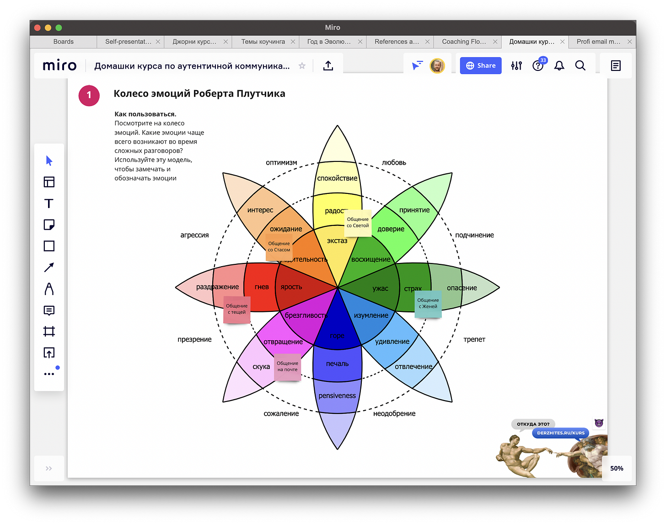Select the Comment tool

click(x=49, y=311)
